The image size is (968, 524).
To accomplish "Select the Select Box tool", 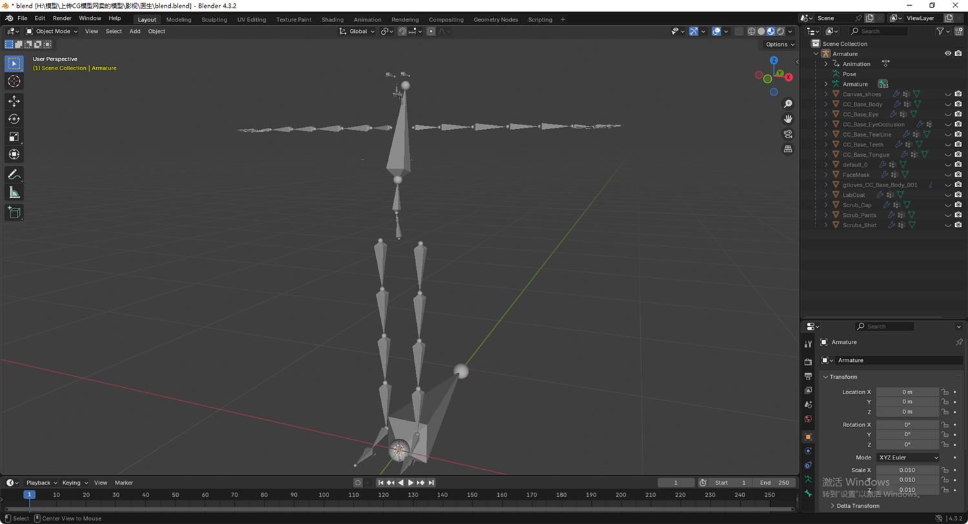I will click(x=14, y=63).
